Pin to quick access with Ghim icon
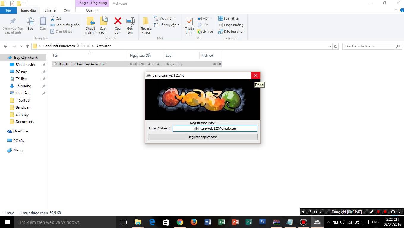Screen dimensions: 404x228 coord(13,21)
